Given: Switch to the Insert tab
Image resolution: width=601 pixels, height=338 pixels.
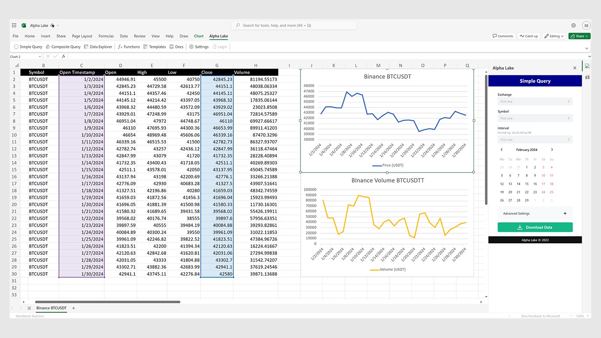Looking at the screenshot, I should click(46, 36).
